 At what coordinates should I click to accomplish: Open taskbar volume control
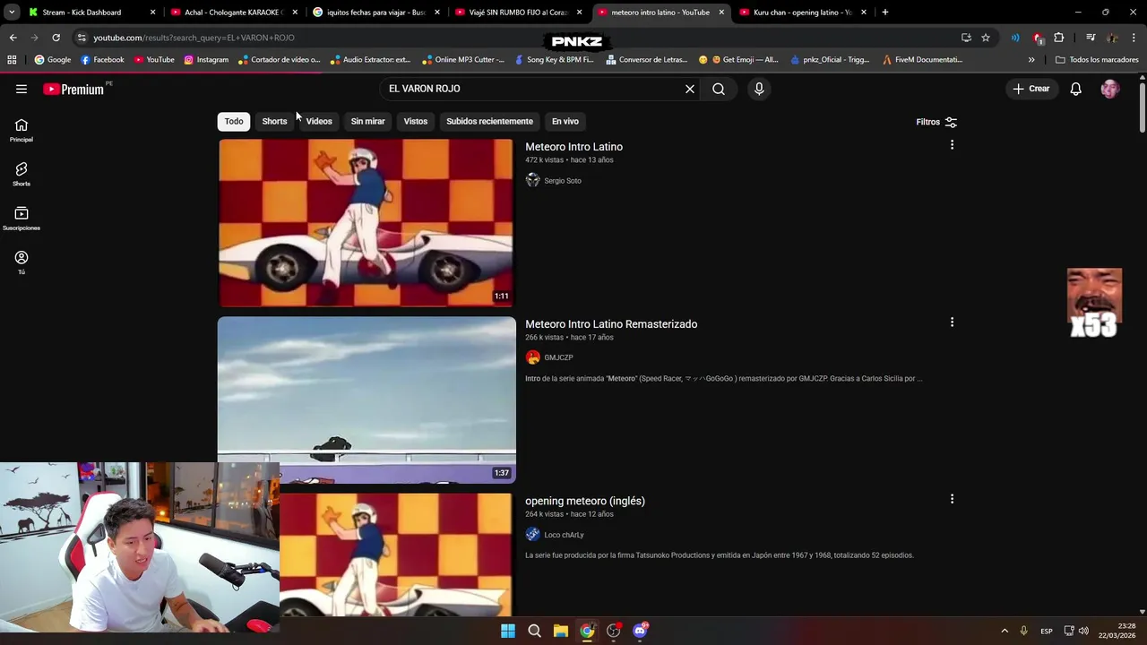pos(1083,631)
